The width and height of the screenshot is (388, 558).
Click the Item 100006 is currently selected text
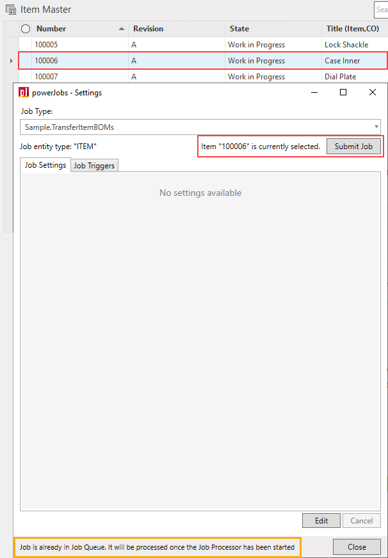(x=261, y=147)
